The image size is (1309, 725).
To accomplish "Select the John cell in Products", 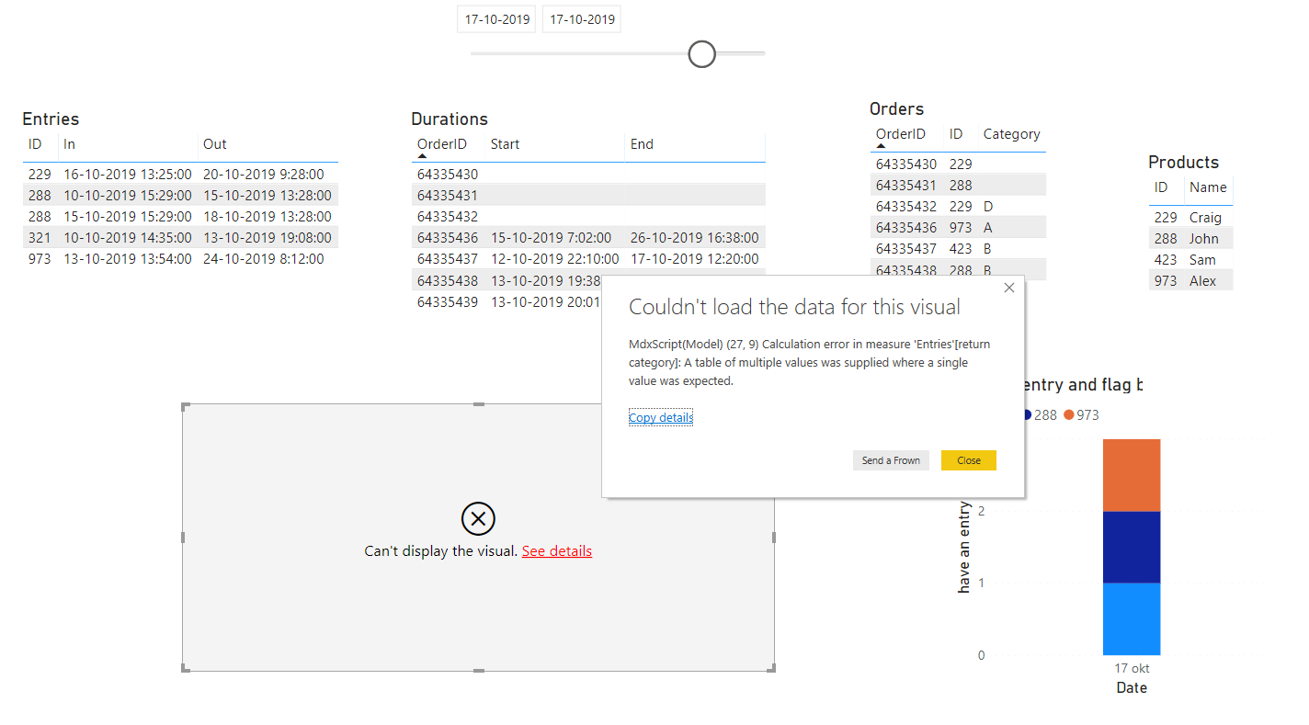I will 1203,239.
